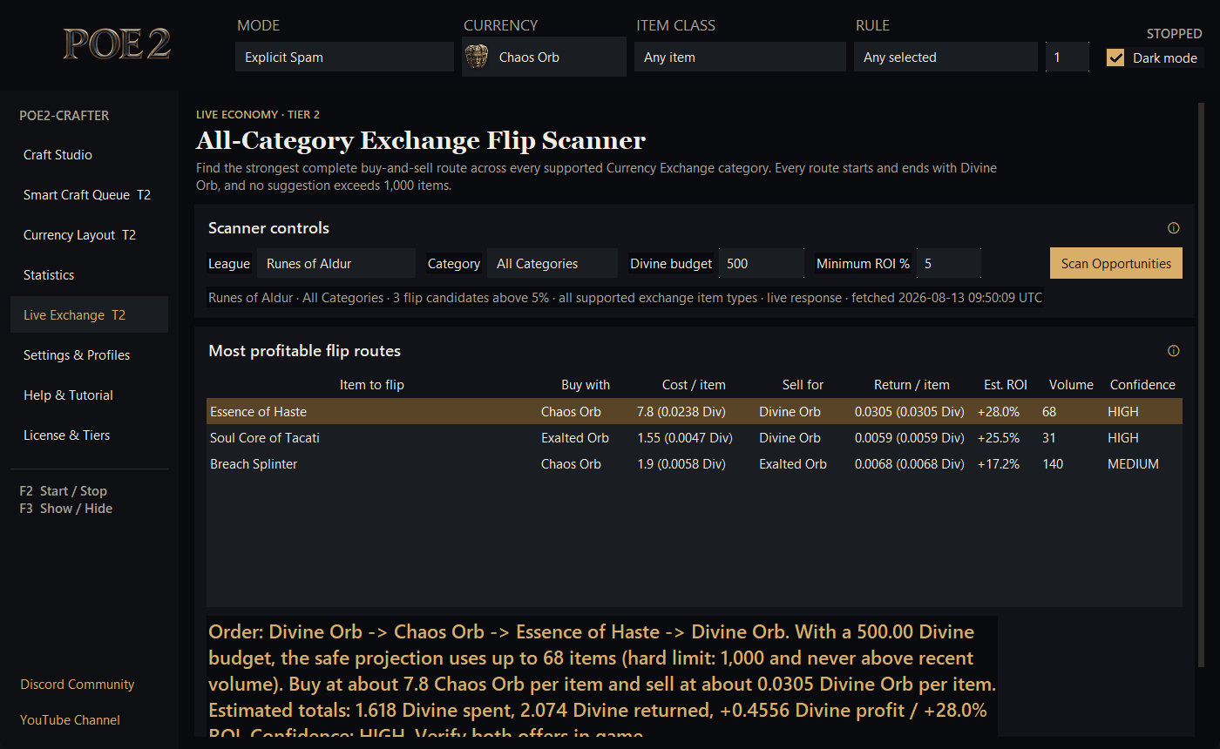Click the POE2-CRAFTER sidebar heading
This screenshot has width=1220, height=749.
[x=64, y=116]
